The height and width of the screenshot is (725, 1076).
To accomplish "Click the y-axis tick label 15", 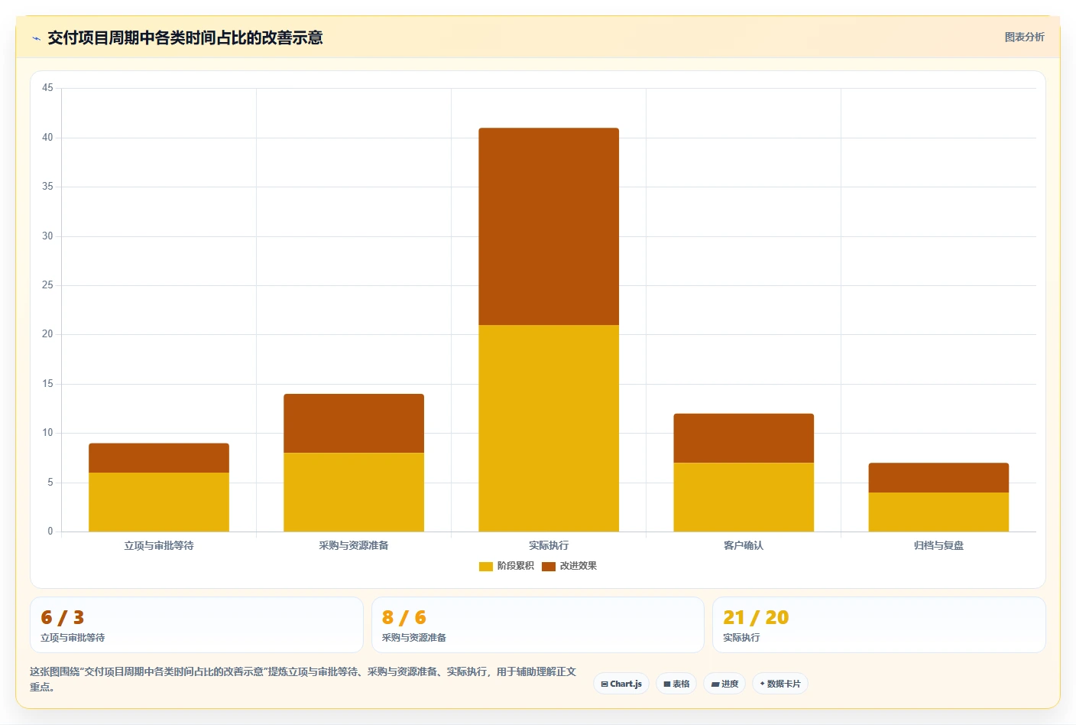I will [x=47, y=384].
